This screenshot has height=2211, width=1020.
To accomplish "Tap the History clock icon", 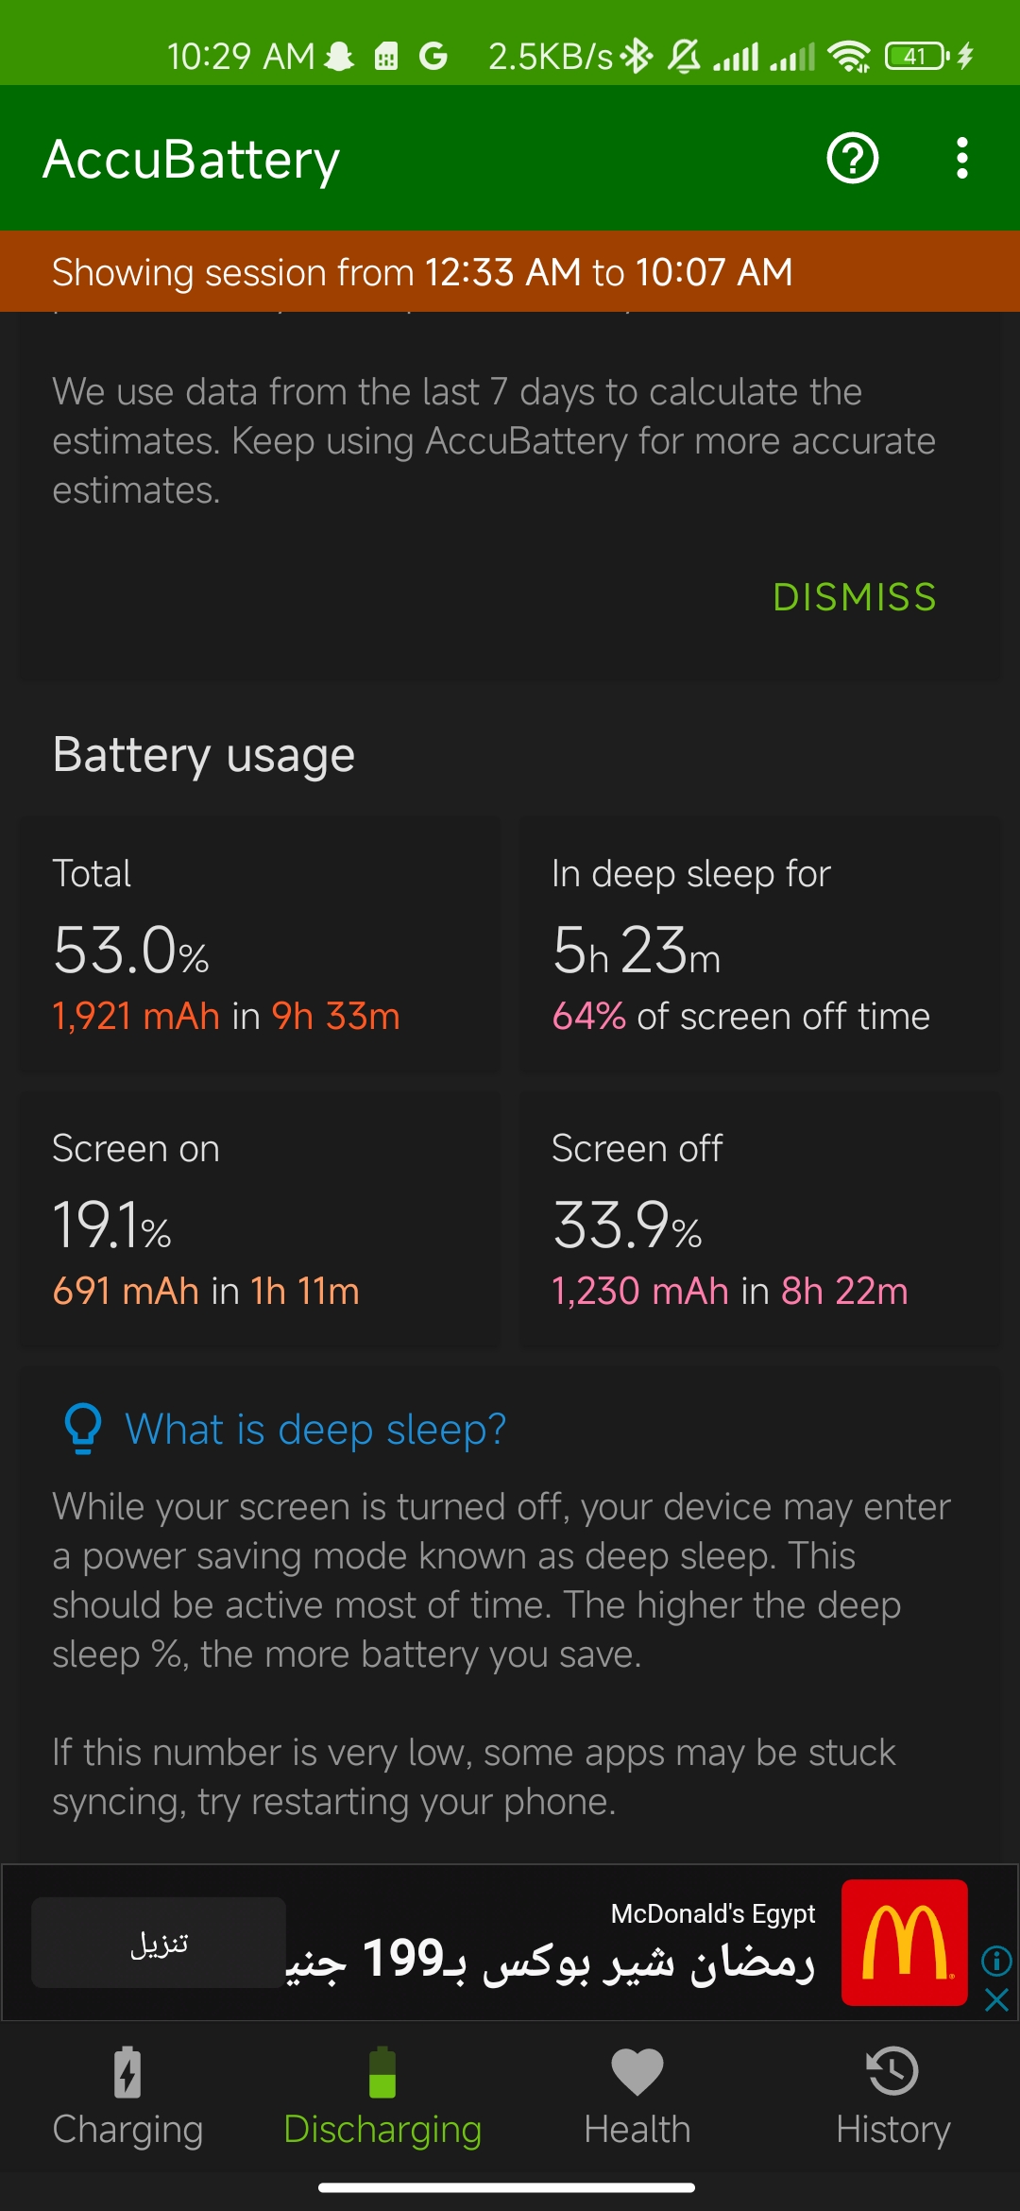I will [892, 2072].
